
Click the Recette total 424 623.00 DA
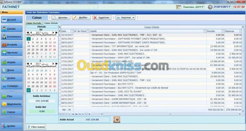tap(216, 110)
